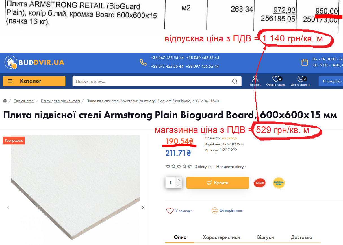The width and height of the screenshot is (343, 245).
Task: Click the home breadcrumb icon
Action: [5, 101]
